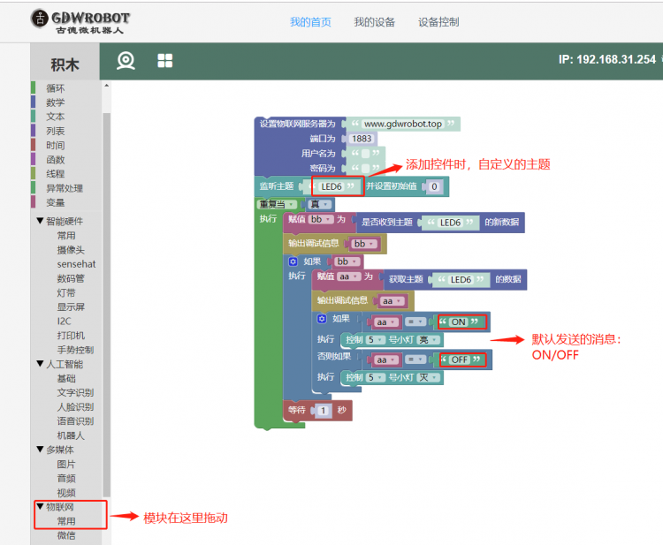Select the 变量 block category
This screenshot has height=545, width=663.
[56, 203]
